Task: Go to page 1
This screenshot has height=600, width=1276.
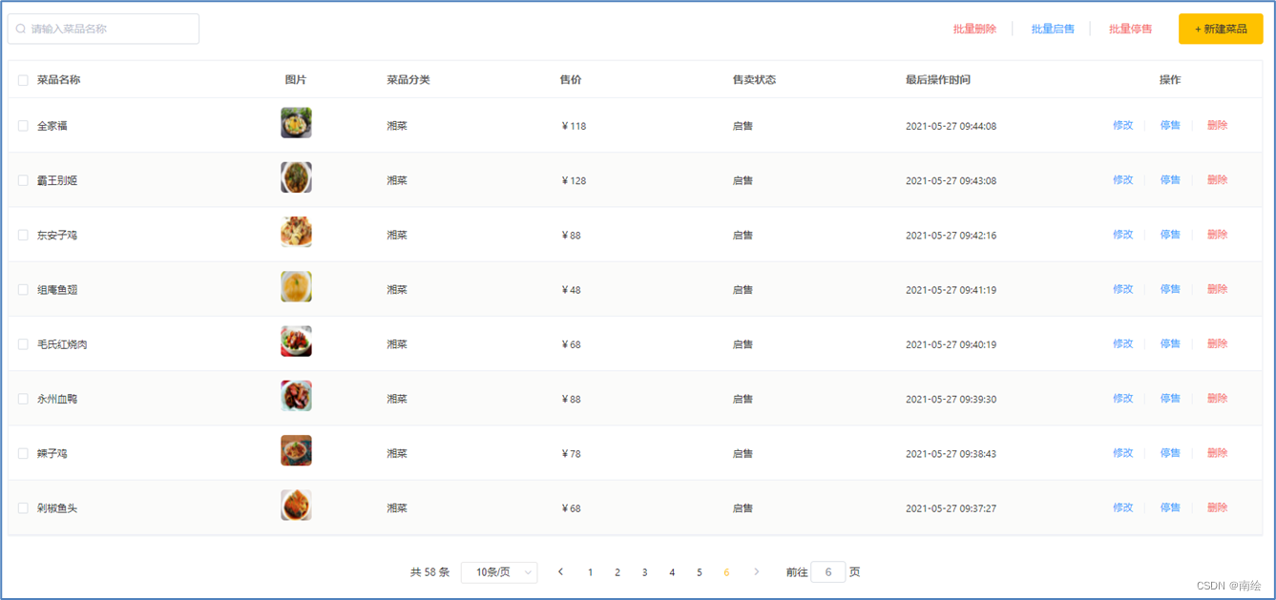Action: 590,572
